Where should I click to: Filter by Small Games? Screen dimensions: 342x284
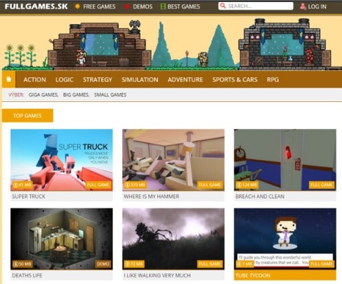(110, 94)
